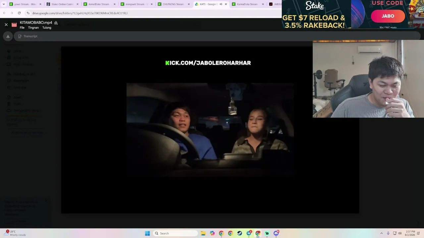This screenshot has height=238, width=424.
Task: Download the KITAMOBABO.mp4 video
Action: 8,36
